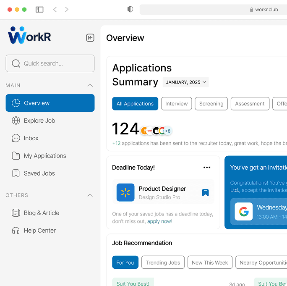Open the January, 2025 month dropdown
Image resolution: width=287 pixels, height=286 pixels.
(x=185, y=82)
